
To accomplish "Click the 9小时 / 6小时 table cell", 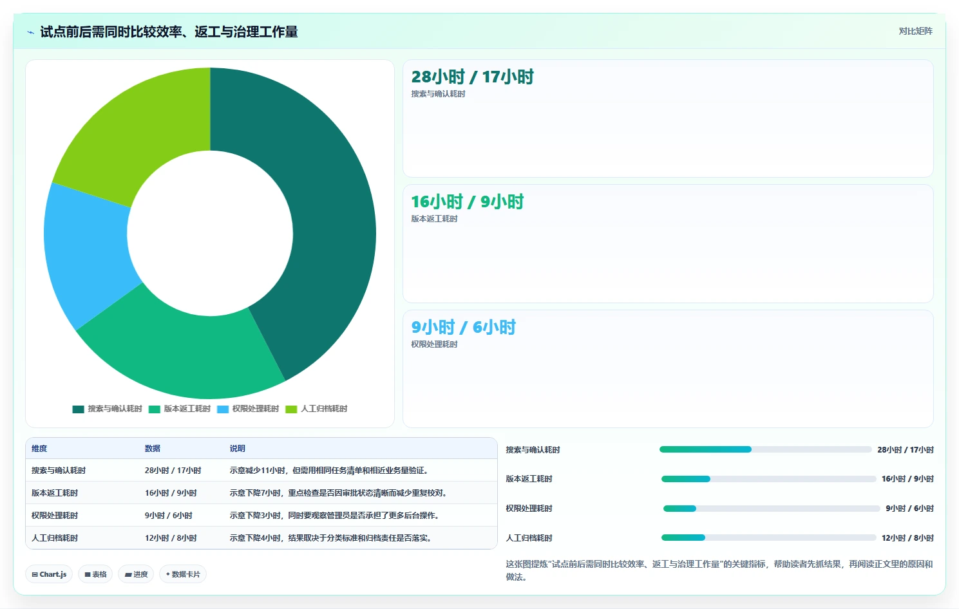I will [x=168, y=516].
